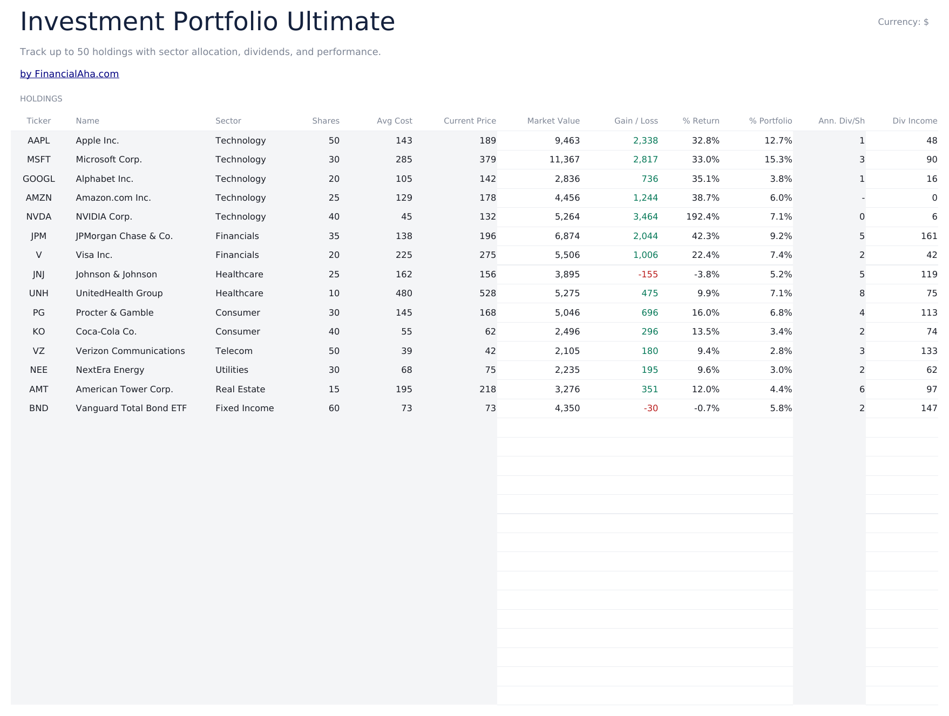Click the Visa Inc. name cell

pyautogui.click(x=94, y=255)
